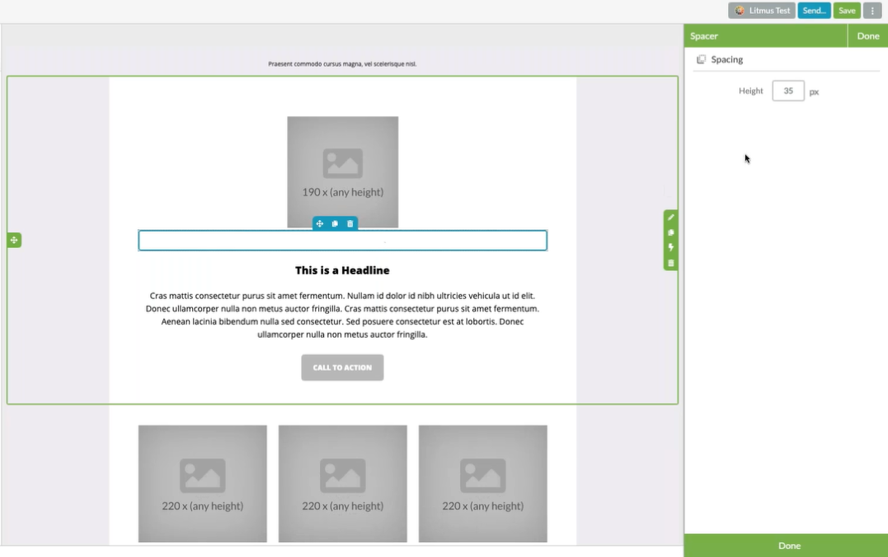This screenshot has width=888, height=557.
Task: Duplicate the selected spacer element
Action: pyautogui.click(x=335, y=224)
